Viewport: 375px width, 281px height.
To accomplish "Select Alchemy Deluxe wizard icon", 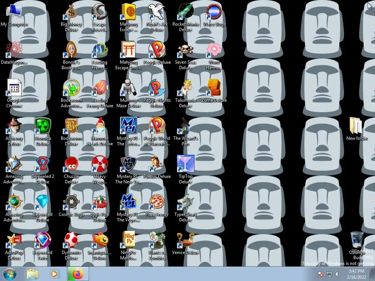I will pos(14,126).
